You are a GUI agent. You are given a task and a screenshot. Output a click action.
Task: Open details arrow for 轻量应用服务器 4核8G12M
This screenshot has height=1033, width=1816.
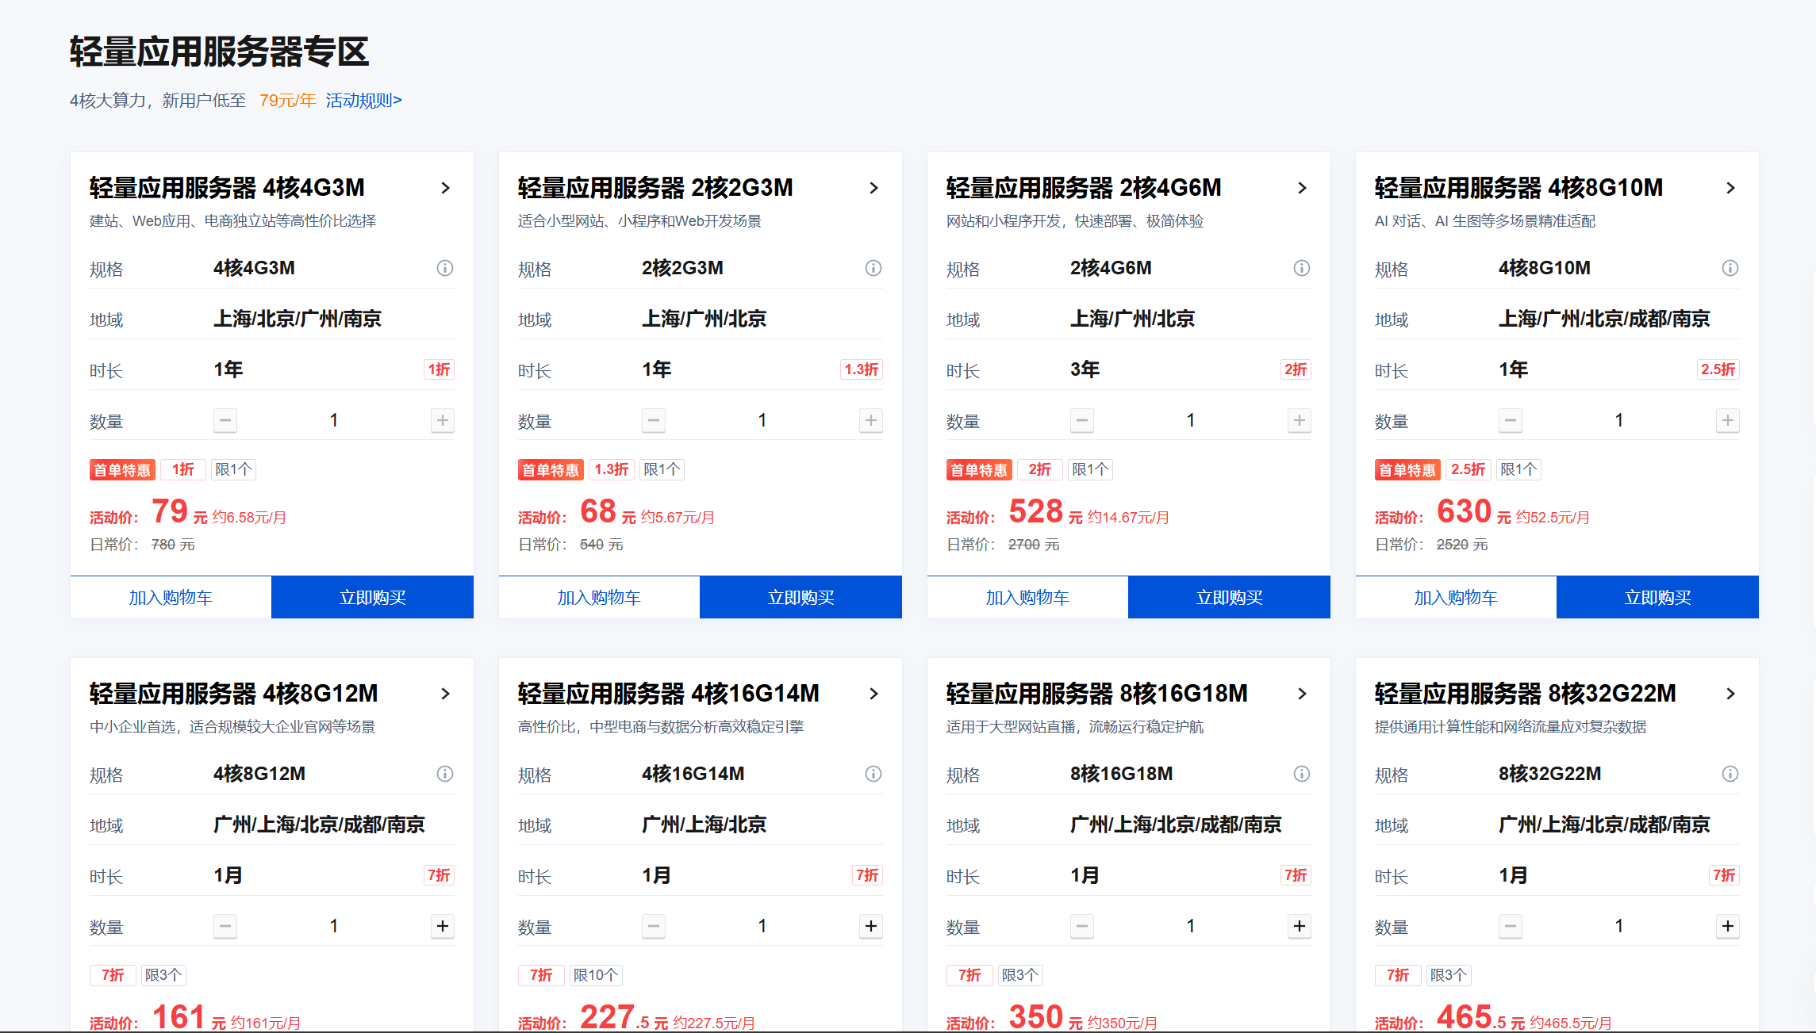point(446,694)
